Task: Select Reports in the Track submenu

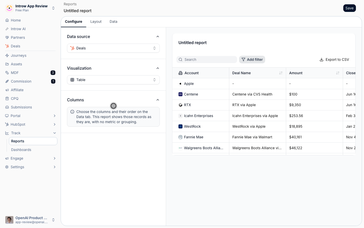Action: (33, 141)
